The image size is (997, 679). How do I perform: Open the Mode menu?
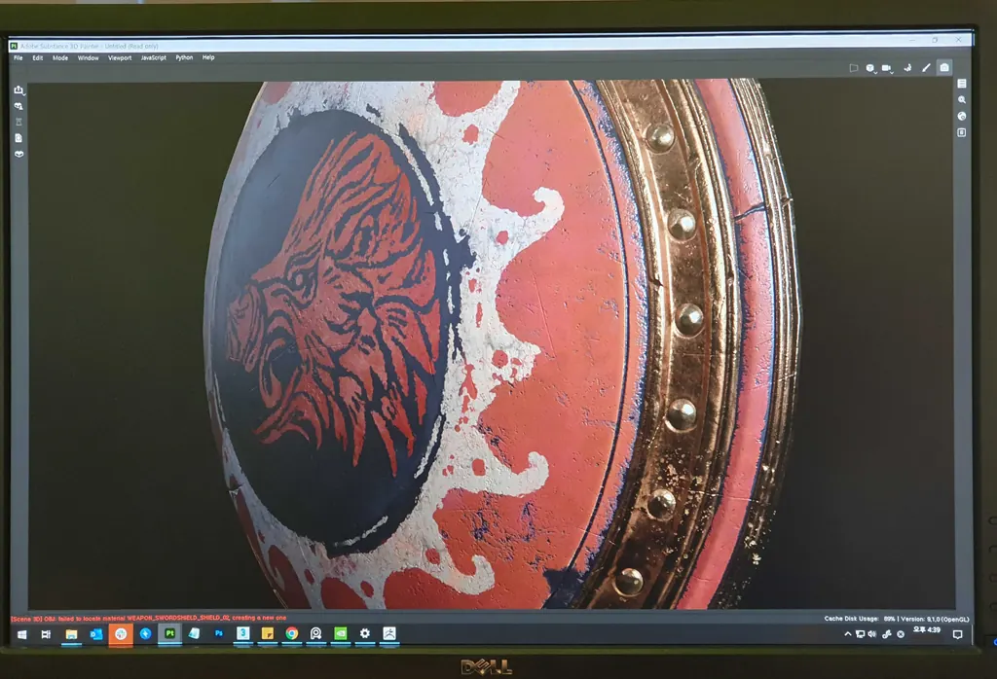[60, 57]
